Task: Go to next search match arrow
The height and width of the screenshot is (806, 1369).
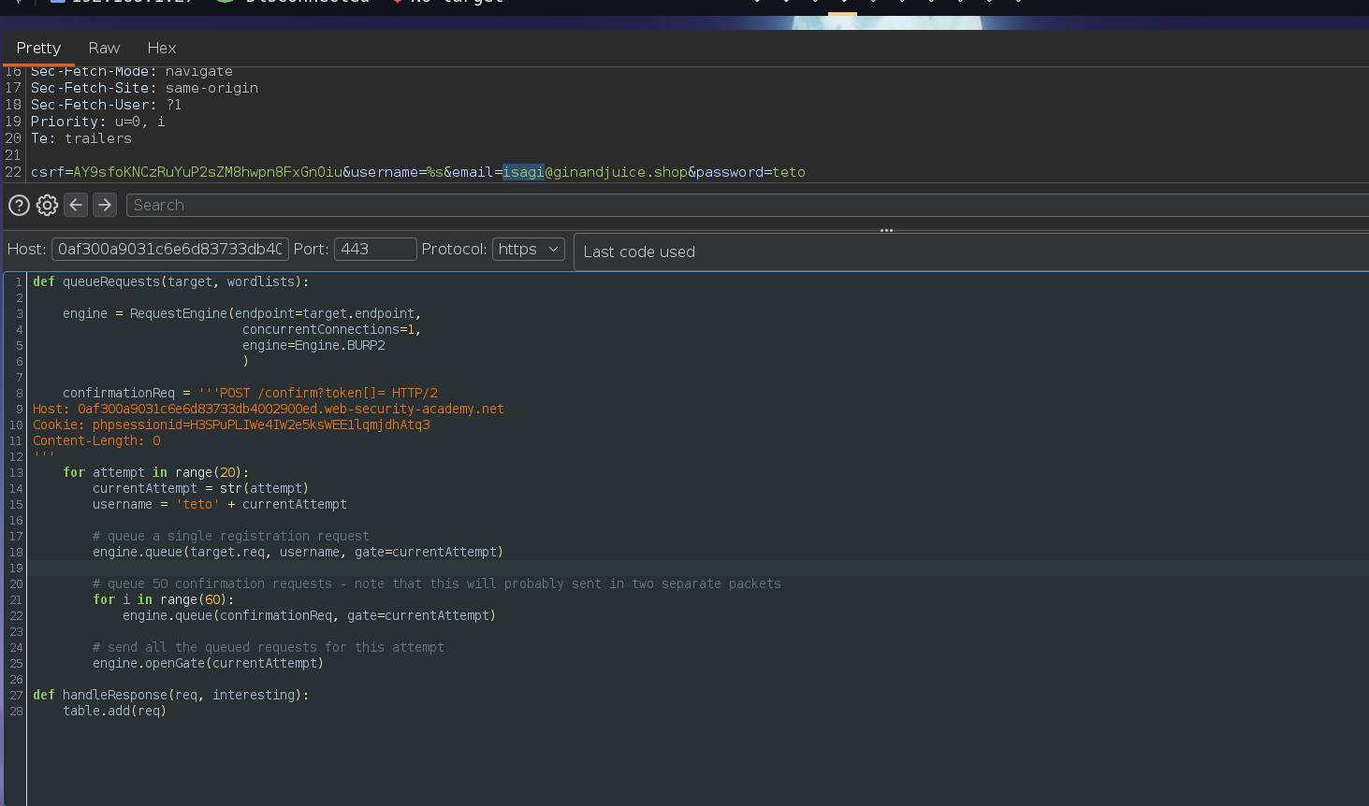Action: coord(105,205)
